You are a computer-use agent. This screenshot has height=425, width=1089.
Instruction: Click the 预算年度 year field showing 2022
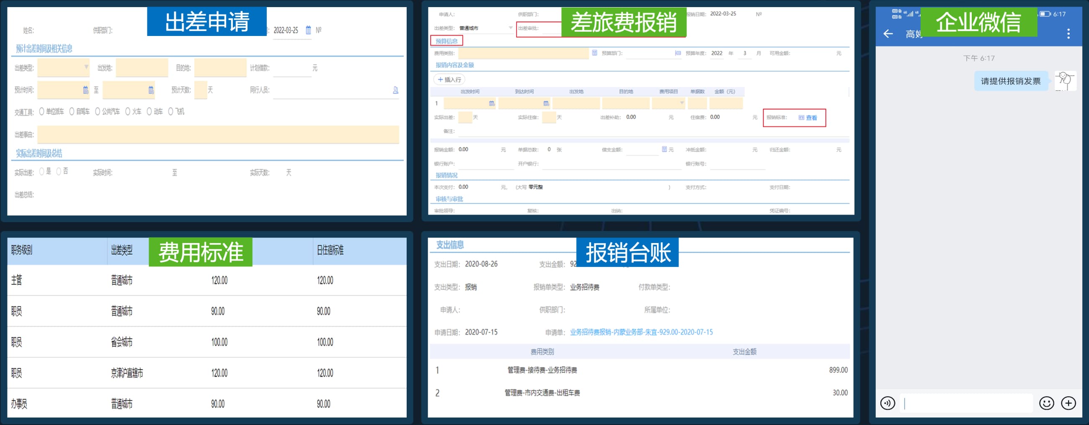pos(717,53)
